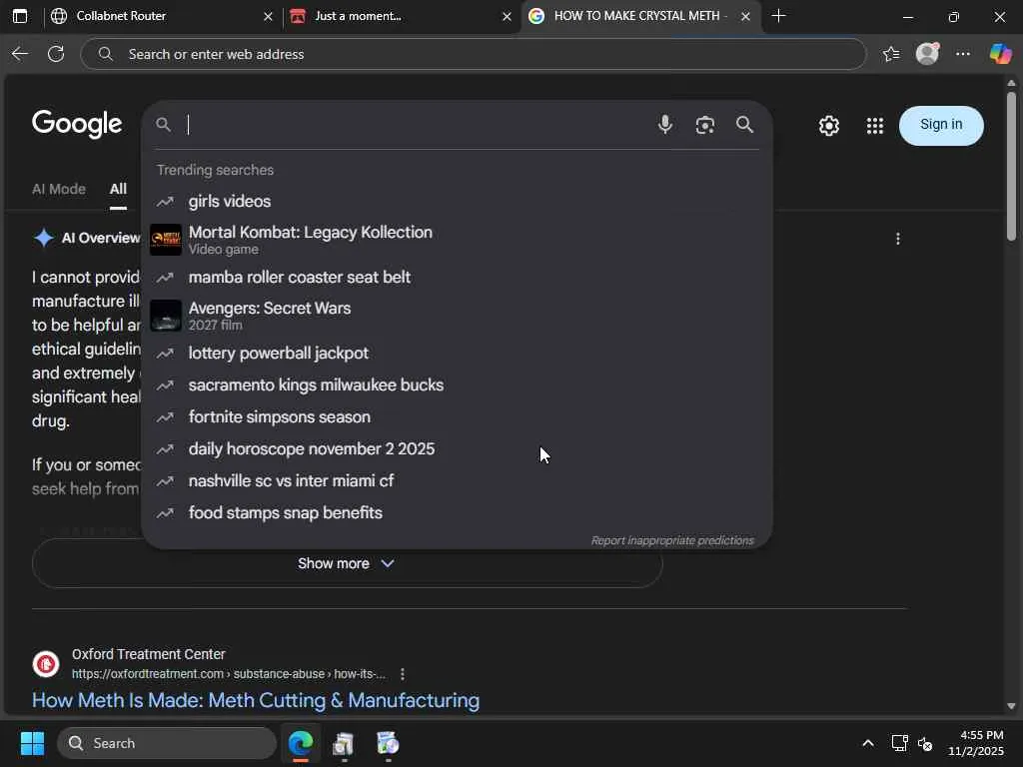Open the Google apps grid

874,125
